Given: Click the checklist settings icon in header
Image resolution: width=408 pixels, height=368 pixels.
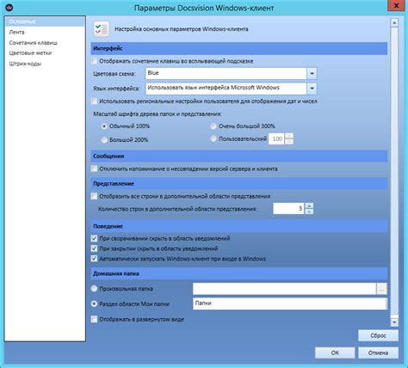Looking at the screenshot, I should click(x=102, y=29).
